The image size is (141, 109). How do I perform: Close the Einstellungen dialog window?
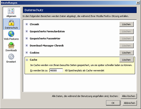click(x=138, y=3)
